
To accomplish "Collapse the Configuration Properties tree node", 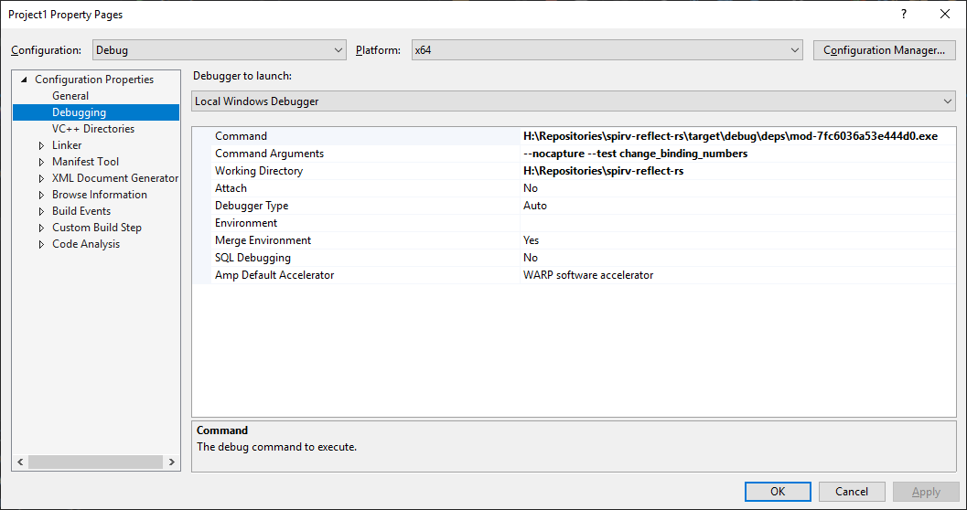I will [24, 80].
